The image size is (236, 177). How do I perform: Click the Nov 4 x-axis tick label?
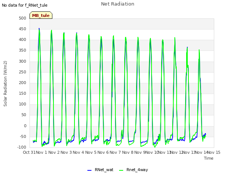(79, 152)
